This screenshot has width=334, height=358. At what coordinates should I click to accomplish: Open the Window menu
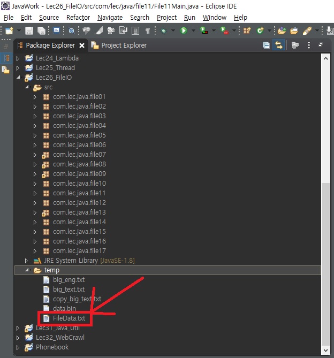click(x=215, y=18)
